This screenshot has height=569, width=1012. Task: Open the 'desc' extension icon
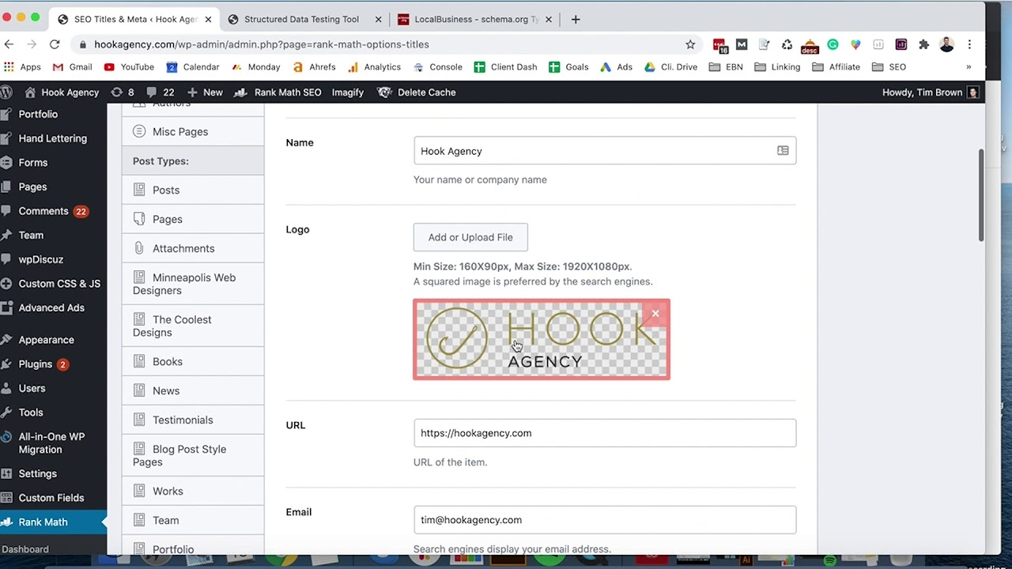(x=810, y=46)
